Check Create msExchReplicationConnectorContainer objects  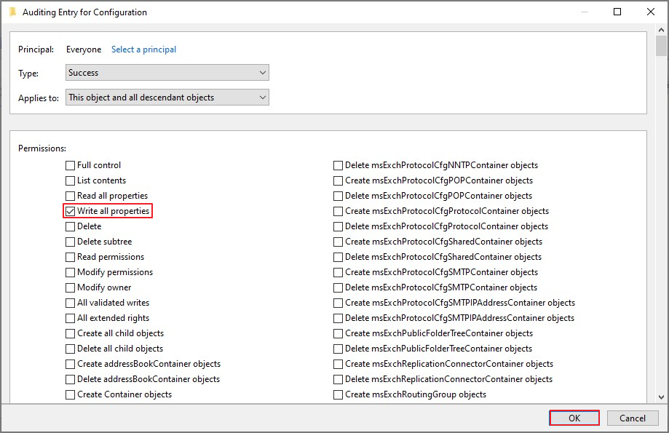[x=339, y=365]
